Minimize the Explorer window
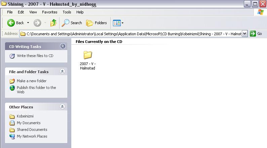Image resolution: width=267 pixels, height=148 pixels. pos(247,4)
